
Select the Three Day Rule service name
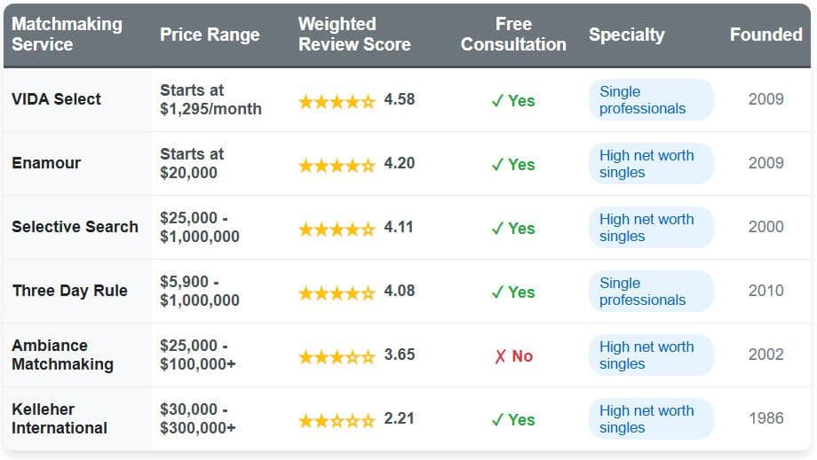coord(69,291)
